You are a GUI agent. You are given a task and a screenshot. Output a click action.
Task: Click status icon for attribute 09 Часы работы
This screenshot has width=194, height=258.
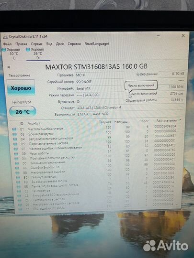(x=16, y=154)
